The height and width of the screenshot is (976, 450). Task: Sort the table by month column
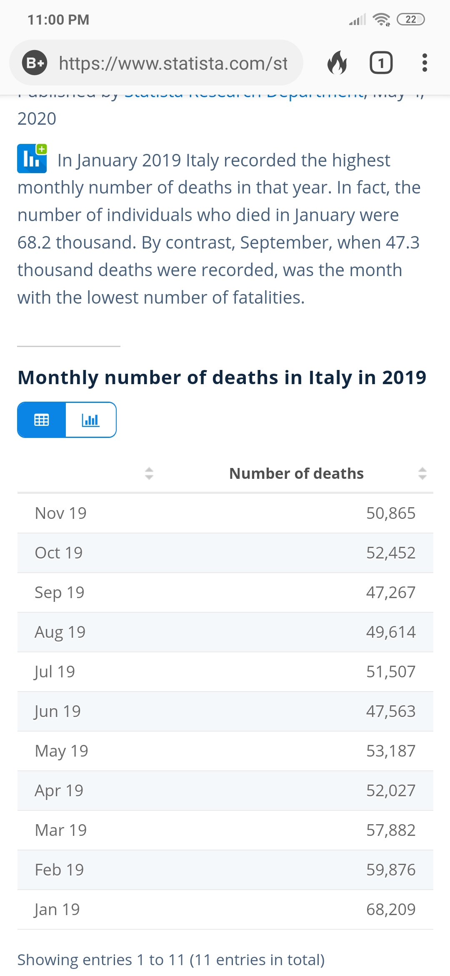(149, 473)
